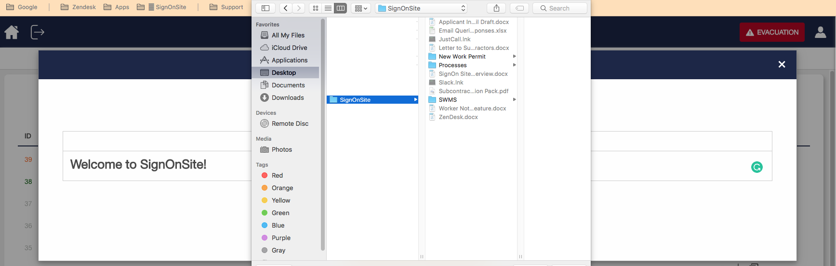Viewport: 836px width, 266px height.
Task: Click the Welcome to SignOnSite! text field
Action: click(x=417, y=166)
